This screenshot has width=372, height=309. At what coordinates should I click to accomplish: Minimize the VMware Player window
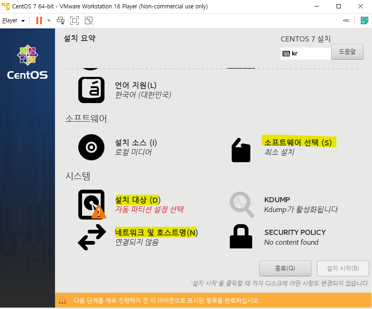[x=317, y=7]
